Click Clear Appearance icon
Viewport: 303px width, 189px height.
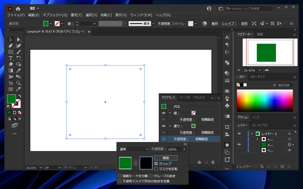tap(199, 163)
